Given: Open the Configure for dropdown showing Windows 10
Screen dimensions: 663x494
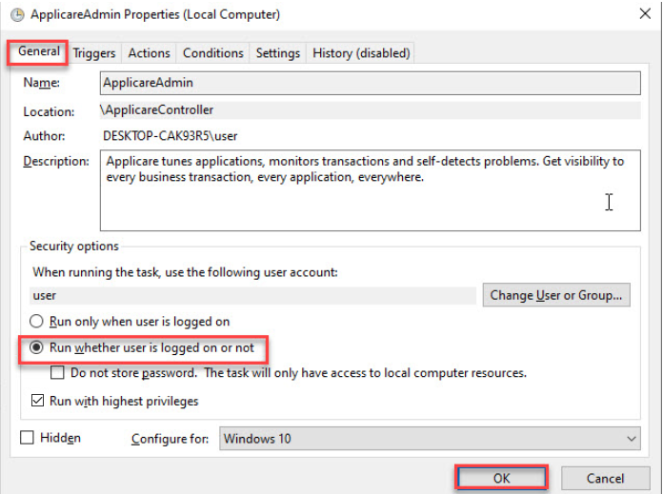Looking at the screenshot, I should pos(430,439).
